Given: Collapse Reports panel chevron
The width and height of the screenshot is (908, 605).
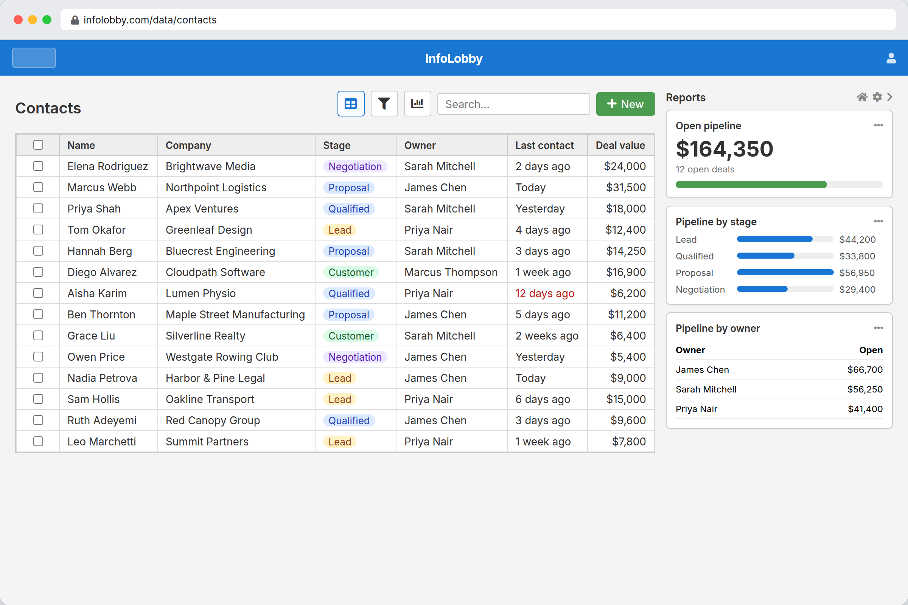Looking at the screenshot, I should (x=890, y=97).
